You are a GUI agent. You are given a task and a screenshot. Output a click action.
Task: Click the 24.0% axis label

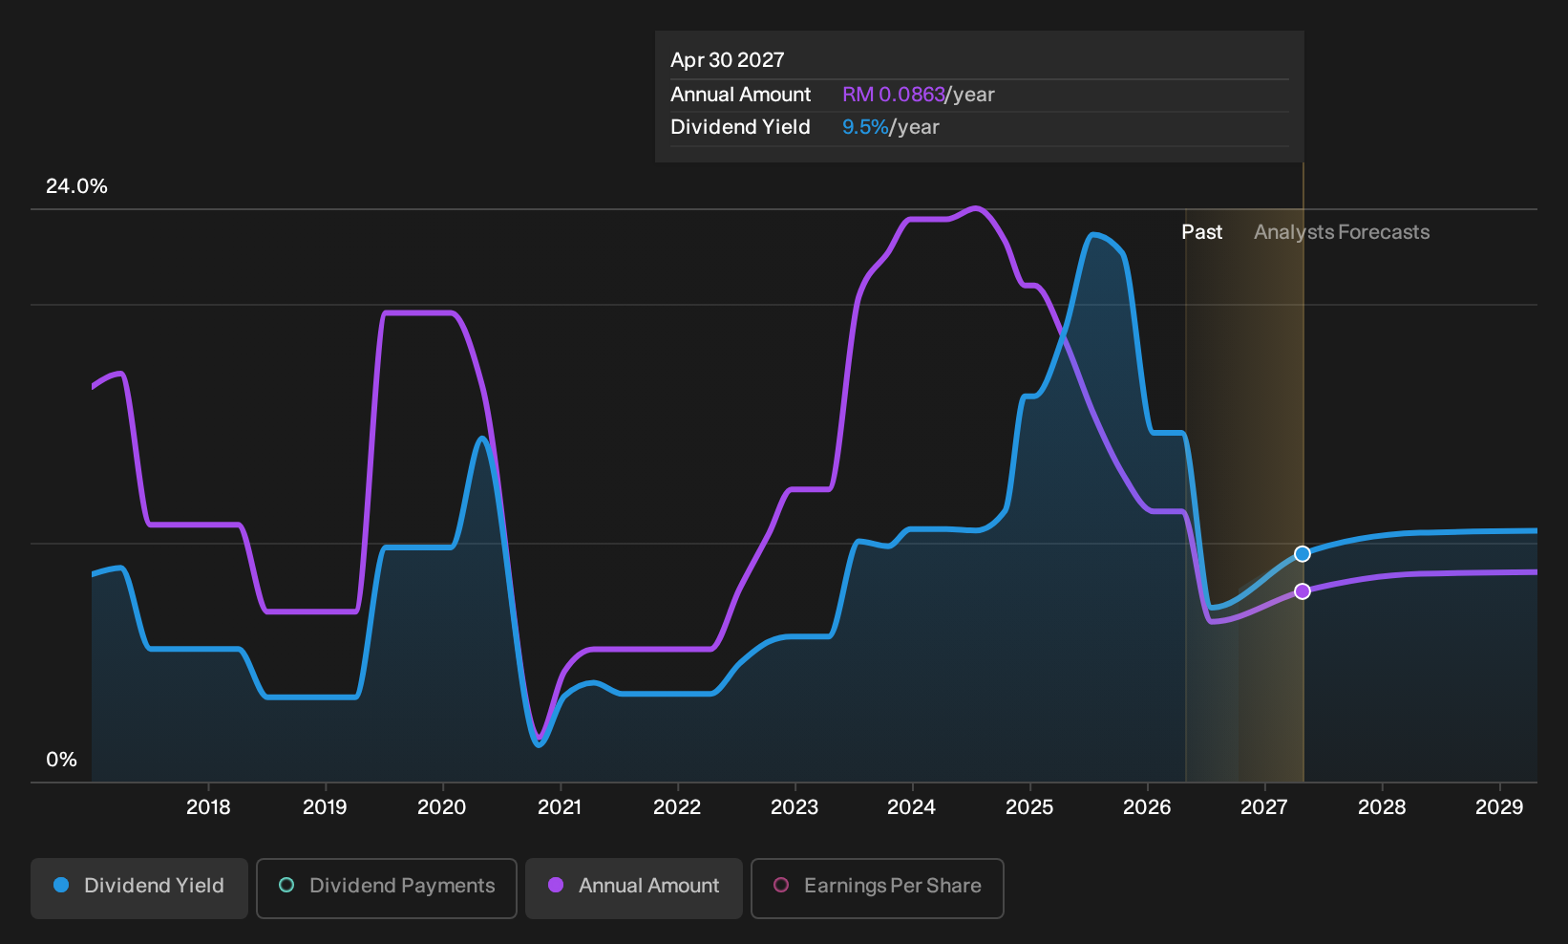[x=76, y=186]
